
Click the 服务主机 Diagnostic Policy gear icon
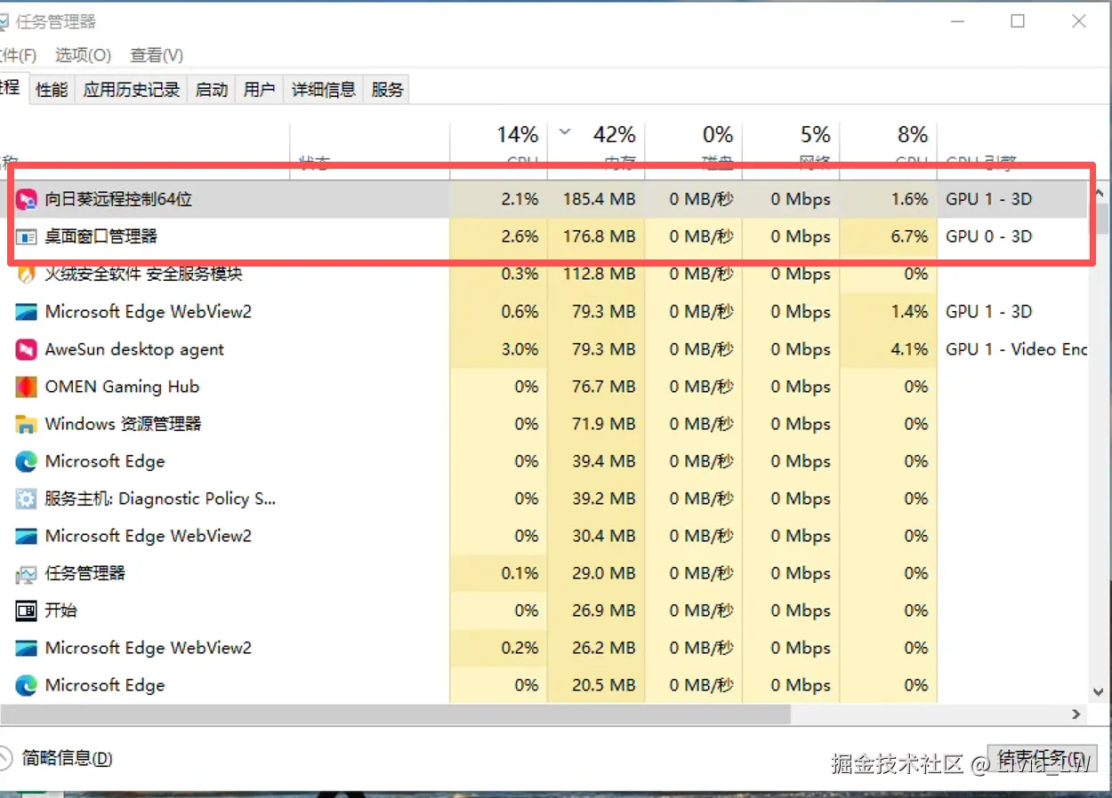click(x=27, y=499)
